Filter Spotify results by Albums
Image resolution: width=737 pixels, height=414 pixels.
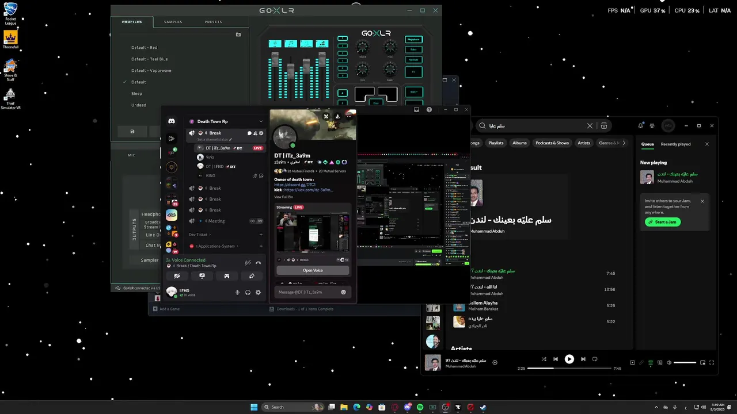(x=519, y=143)
